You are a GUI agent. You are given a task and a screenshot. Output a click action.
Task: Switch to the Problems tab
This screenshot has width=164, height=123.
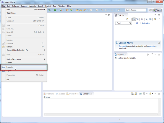click(49, 94)
